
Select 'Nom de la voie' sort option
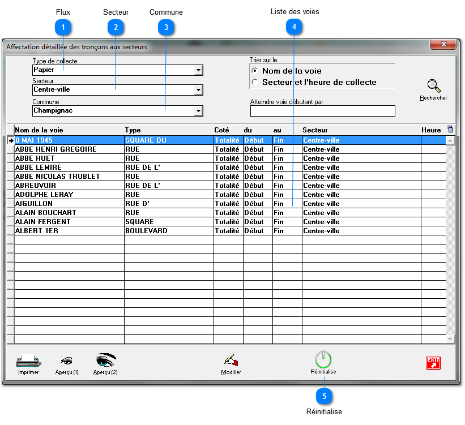click(x=254, y=71)
